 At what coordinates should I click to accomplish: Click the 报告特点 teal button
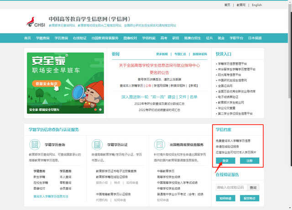pos(250,198)
